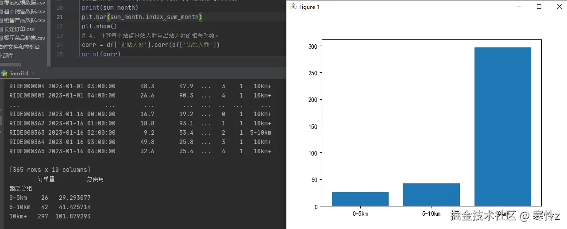567x229 pixels.
Task: Click the 5-10km value in the RIDE000363 row
Action: (x=261, y=132)
